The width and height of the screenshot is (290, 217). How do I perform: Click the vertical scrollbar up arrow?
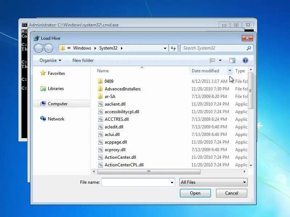coord(251,70)
